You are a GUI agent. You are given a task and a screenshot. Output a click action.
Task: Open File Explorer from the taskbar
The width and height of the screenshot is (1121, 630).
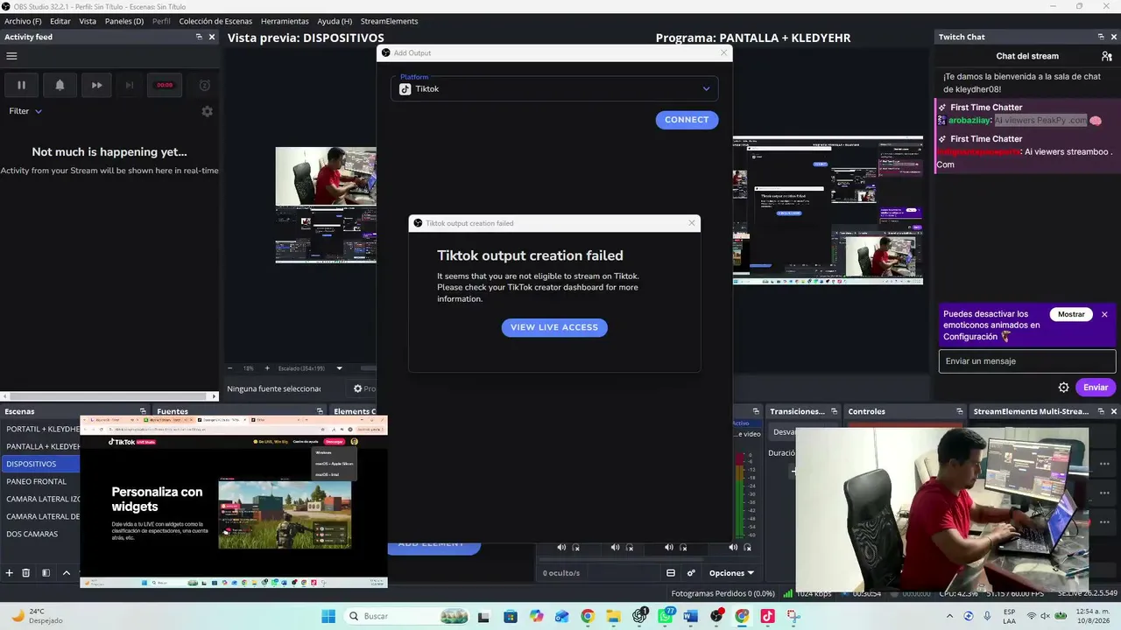coord(613,616)
